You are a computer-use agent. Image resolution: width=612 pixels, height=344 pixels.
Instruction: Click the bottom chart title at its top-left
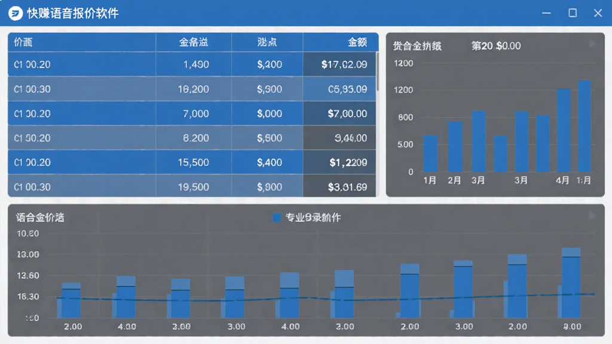click(40, 217)
